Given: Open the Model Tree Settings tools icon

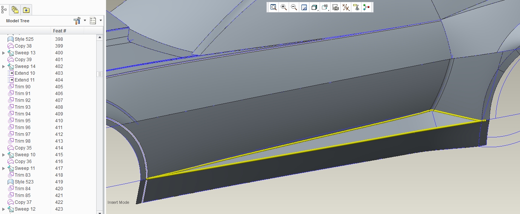Looking at the screenshot, I should pyautogui.click(x=77, y=21).
